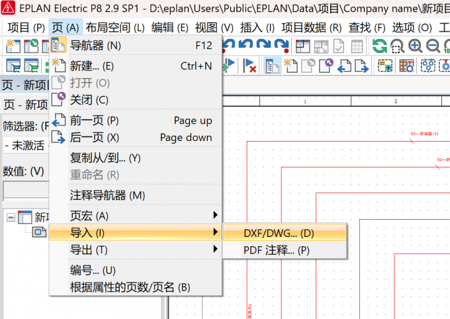Click the greyed page with checkmark icon

click(x=339, y=46)
